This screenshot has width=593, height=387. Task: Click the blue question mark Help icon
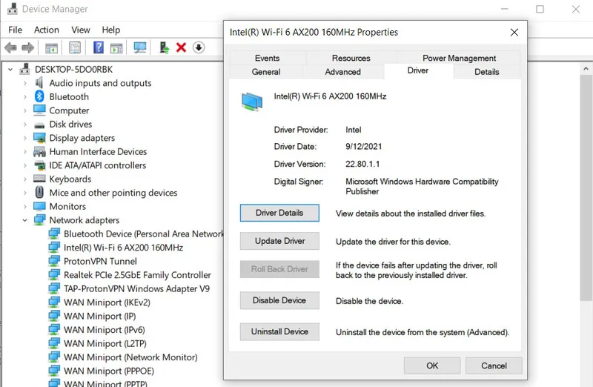[98, 47]
